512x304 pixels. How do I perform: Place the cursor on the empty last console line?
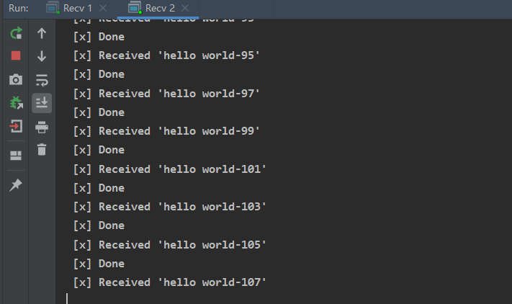[67, 298]
